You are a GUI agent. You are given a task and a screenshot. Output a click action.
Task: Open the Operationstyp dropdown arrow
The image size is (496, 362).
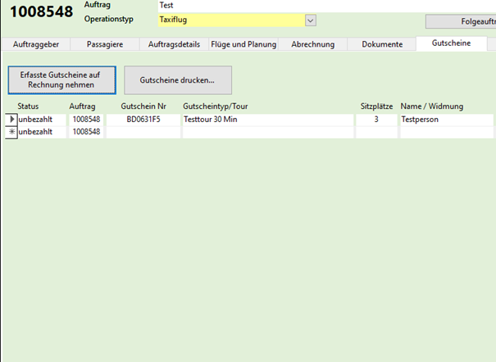(311, 20)
